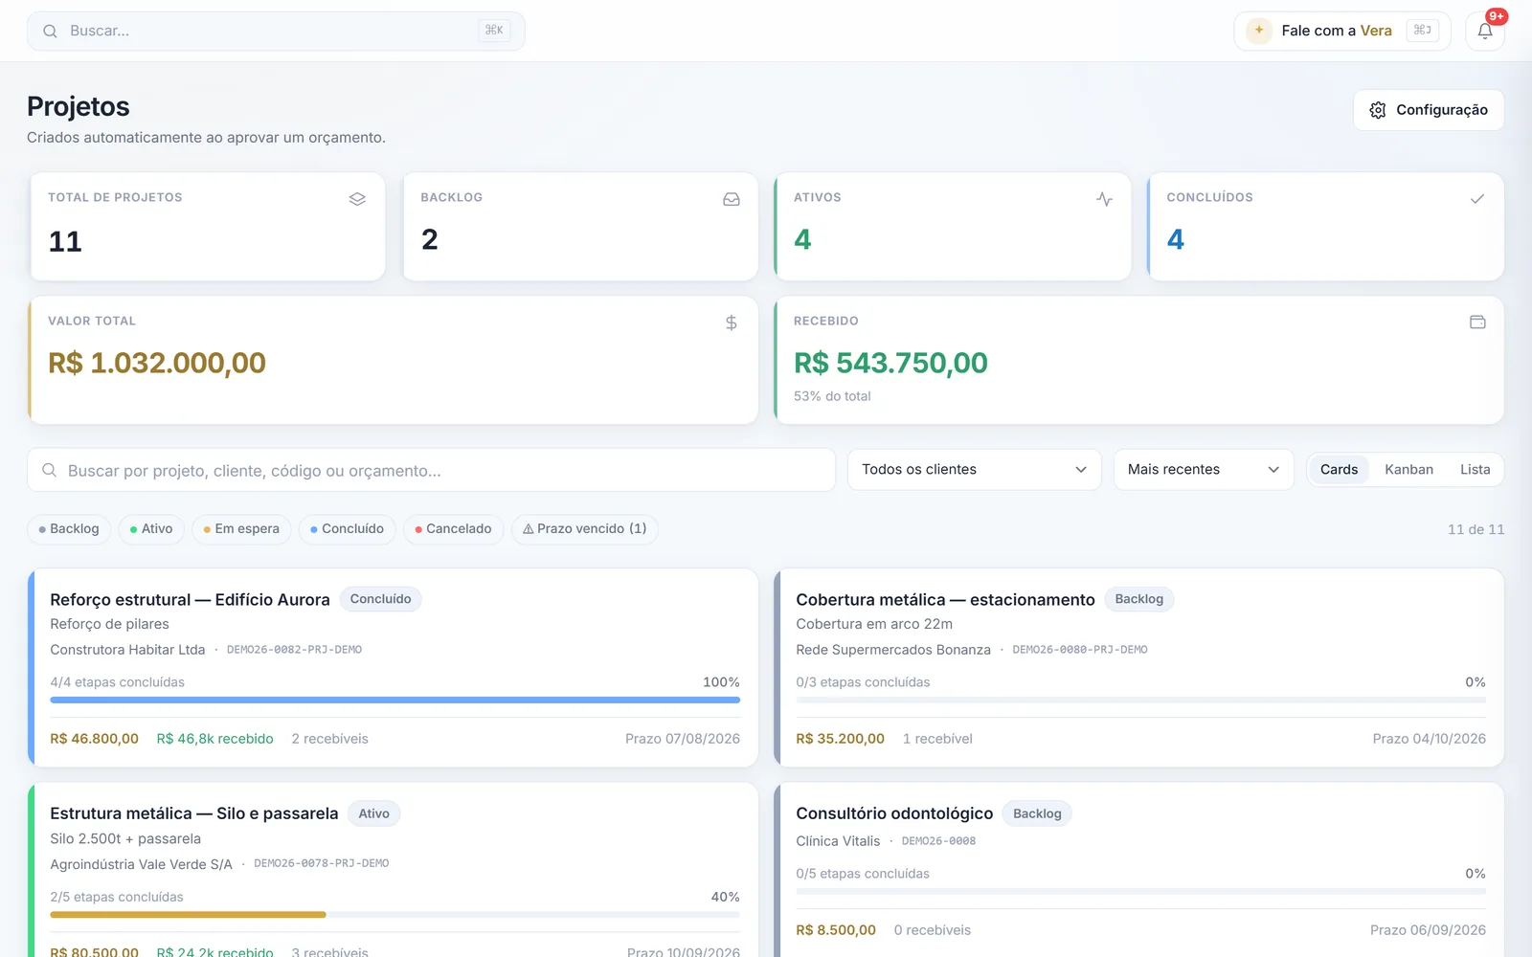
Task: Click the 100% progress bar of Edifício Aurora
Action: click(x=394, y=700)
